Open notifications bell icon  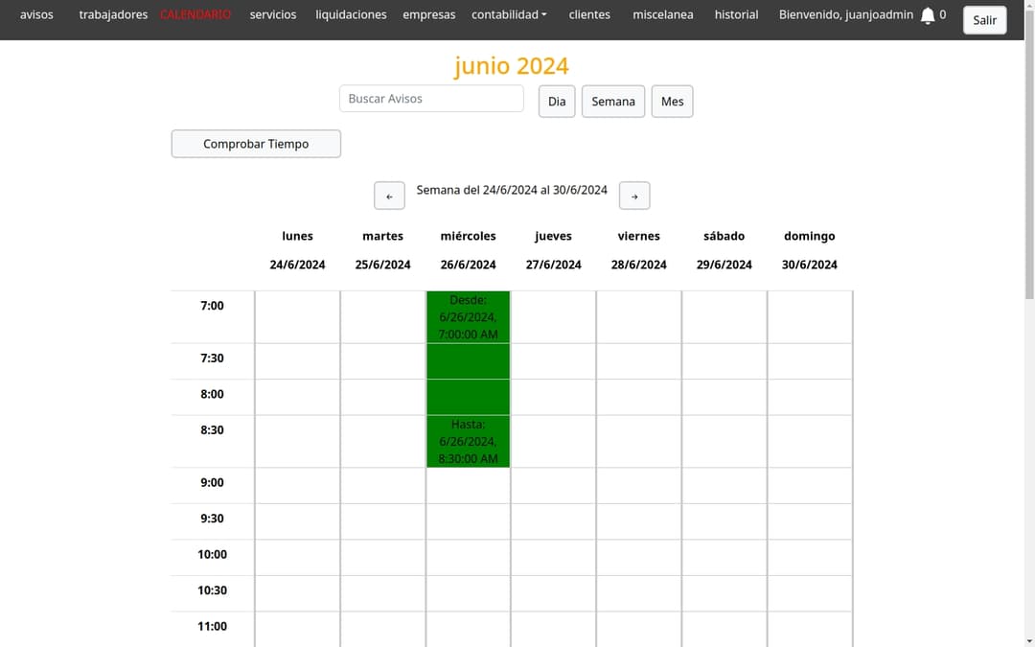[928, 15]
